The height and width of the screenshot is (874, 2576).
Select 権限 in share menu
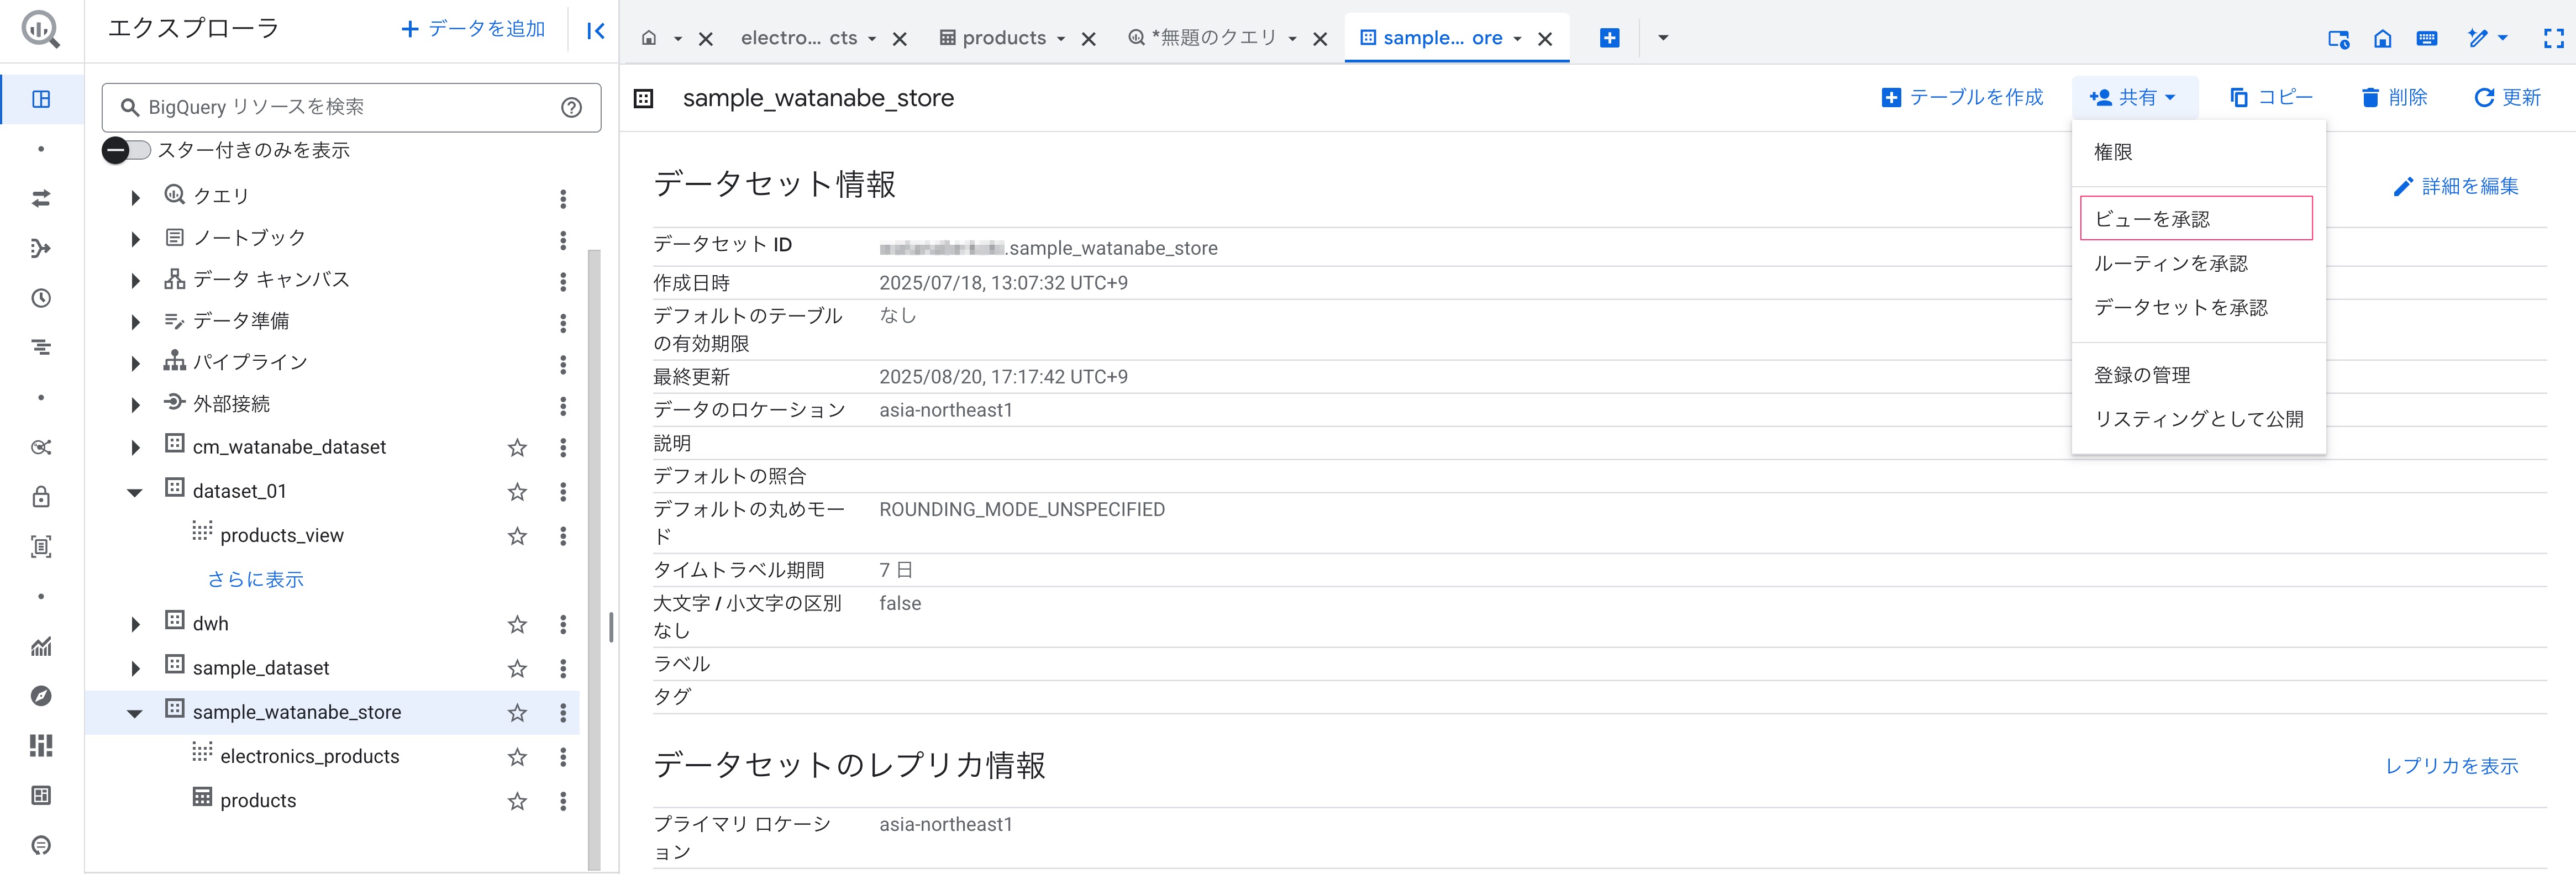click(2198, 152)
